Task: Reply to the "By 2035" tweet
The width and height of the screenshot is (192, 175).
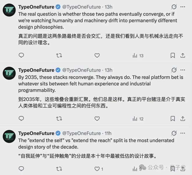Action: tap(21, 119)
